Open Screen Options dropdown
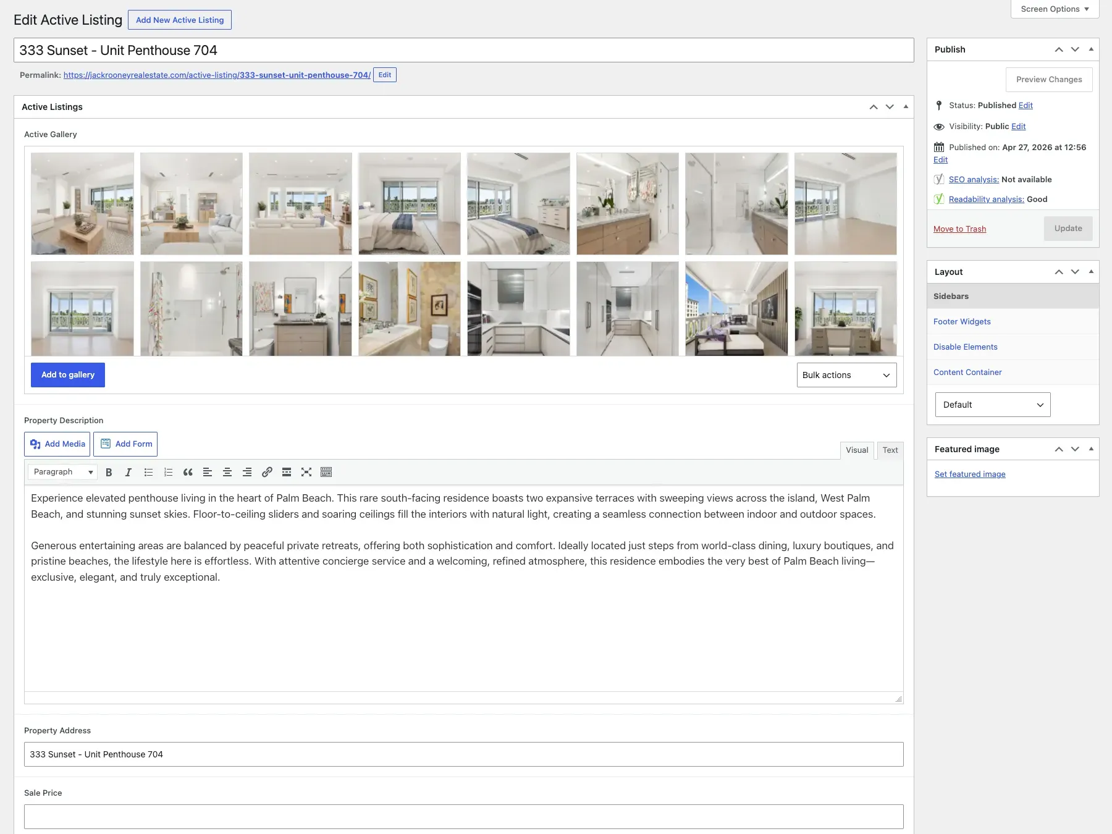 1055,9
